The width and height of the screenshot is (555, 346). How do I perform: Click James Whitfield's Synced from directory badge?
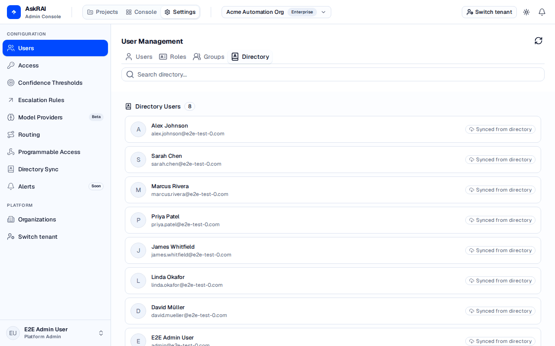click(x=500, y=250)
